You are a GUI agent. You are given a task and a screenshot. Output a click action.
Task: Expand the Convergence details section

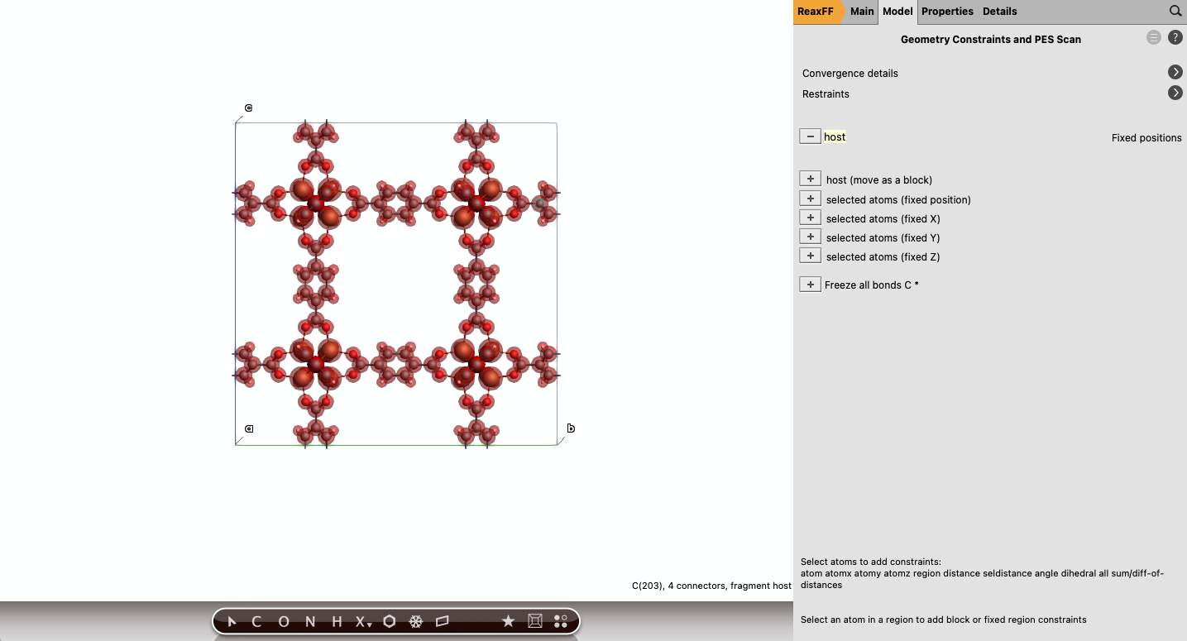coord(1175,72)
